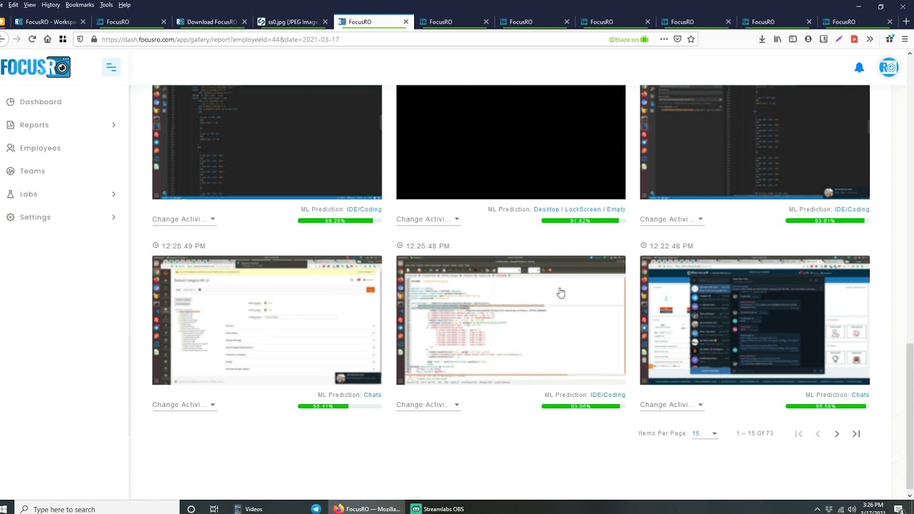This screenshot has height=514, width=914.
Task: Open the page actions three-dot menu
Action: [x=663, y=39]
